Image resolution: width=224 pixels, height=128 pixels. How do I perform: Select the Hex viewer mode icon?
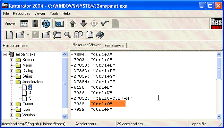[x=35, y=23]
